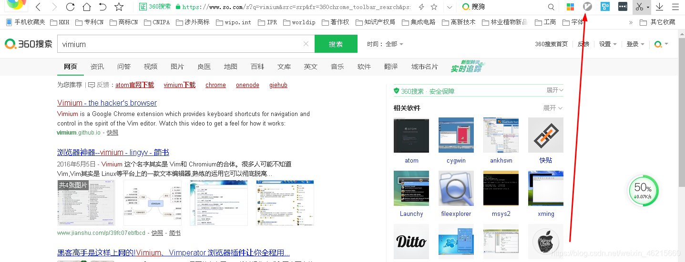Open the 登录 dropdown
Image resolution: width=685 pixels, height=262 pixels.
tap(635, 44)
